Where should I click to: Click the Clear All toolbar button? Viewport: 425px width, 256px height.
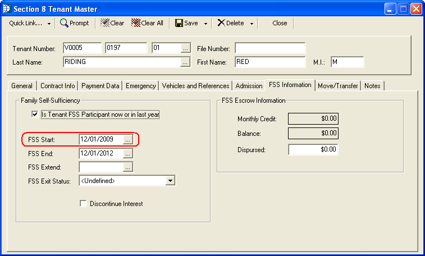[x=147, y=23]
